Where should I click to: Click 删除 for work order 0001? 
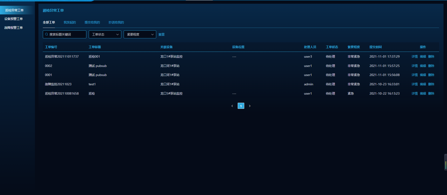pos(431,75)
